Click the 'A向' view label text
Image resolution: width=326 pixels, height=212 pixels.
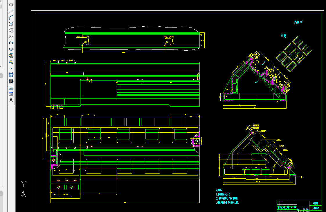tap(283, 36)
